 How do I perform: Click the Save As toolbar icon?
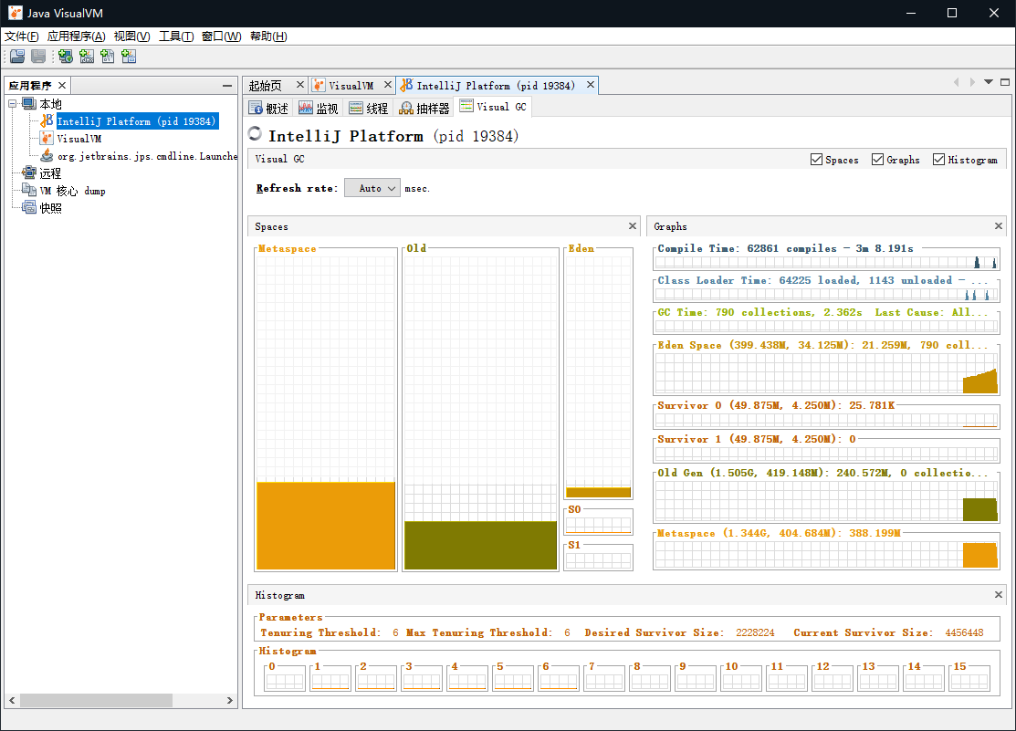click(x=39, y=57)
